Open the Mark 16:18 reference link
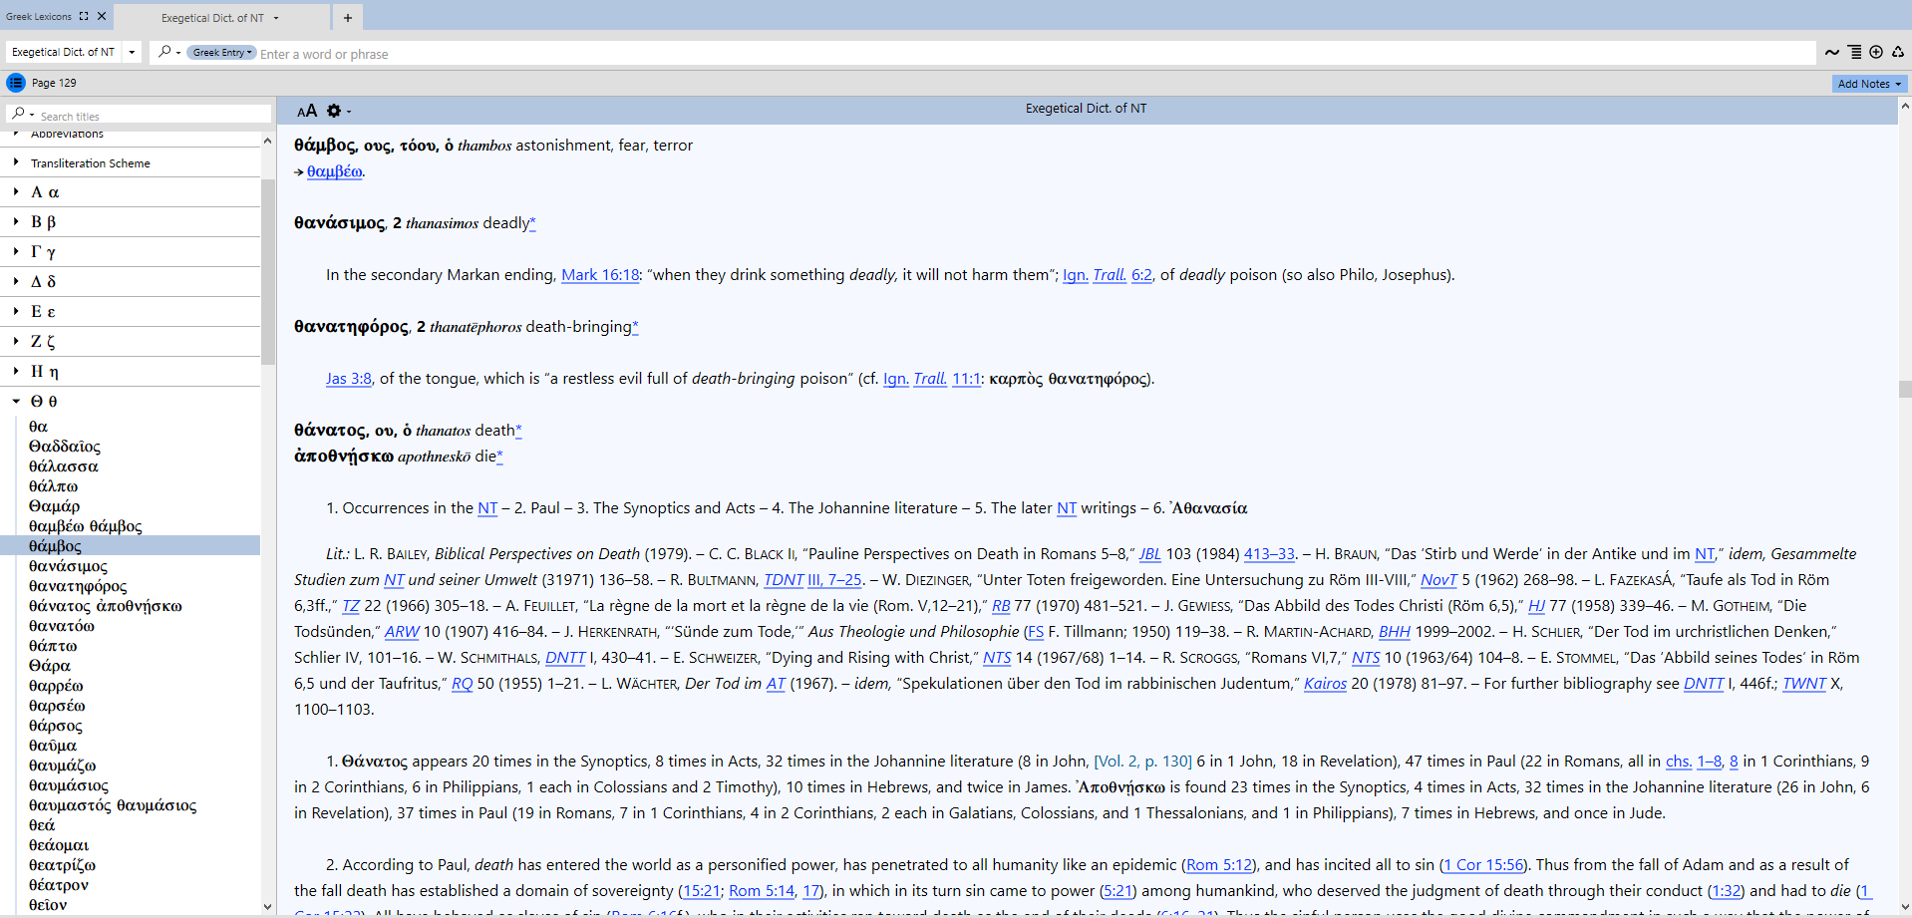Image resolution: width=1912 pixels, height=918 pixels. (600, 275)
